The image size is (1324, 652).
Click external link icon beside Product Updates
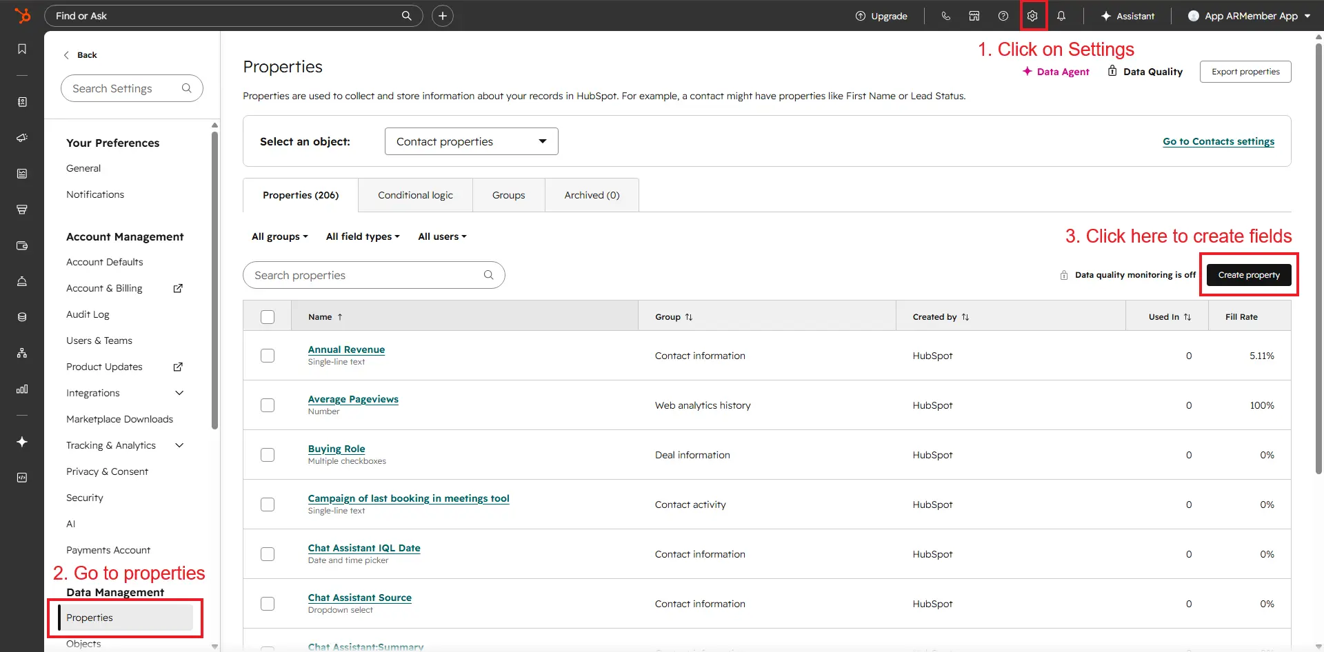point(178,367)
